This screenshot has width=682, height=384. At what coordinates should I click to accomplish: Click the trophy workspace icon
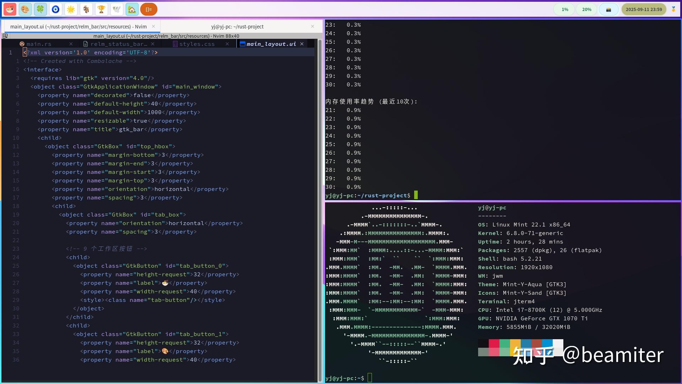101,9
